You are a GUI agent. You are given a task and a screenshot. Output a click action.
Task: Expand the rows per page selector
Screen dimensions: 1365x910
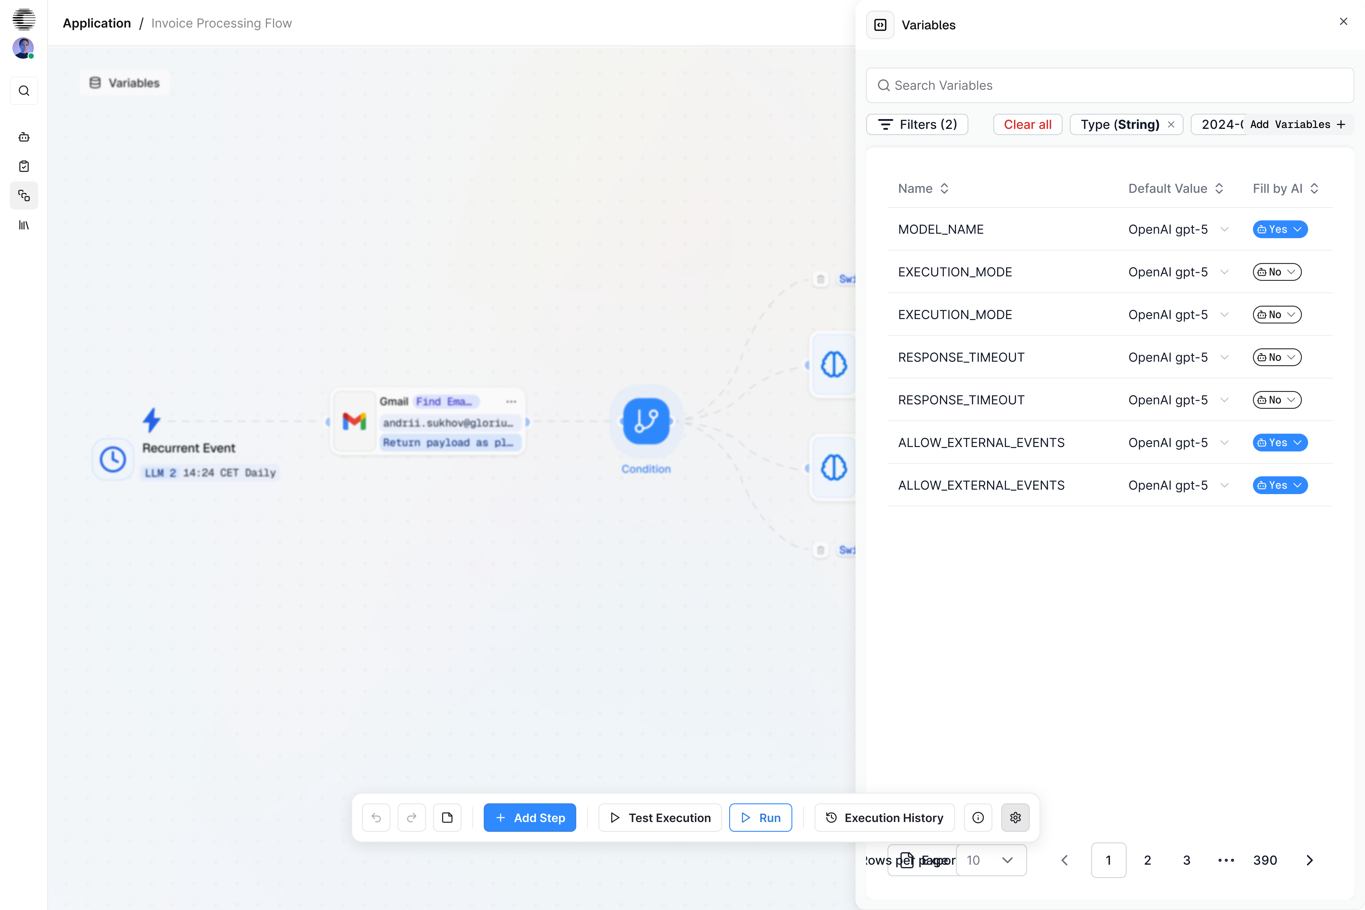pyautogui.click(x=992, y=861)
